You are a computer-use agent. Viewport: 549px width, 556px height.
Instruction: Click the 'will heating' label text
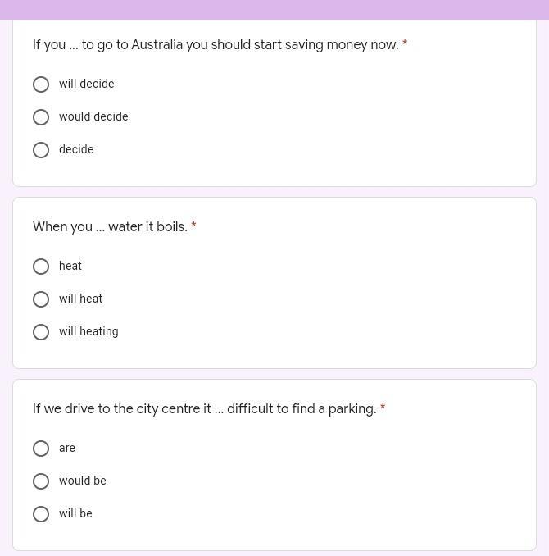(88, 331)
